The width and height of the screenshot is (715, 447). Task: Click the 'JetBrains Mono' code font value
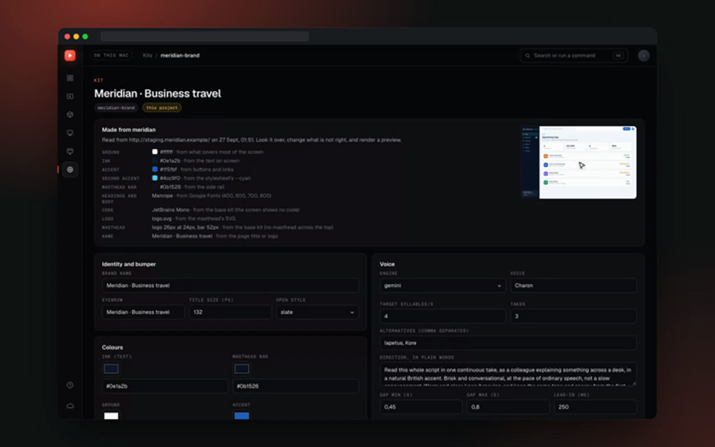[x=171, y=210]
